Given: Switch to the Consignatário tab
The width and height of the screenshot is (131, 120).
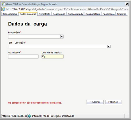Looking at the screenshot, I should click(x=93, y=14).
